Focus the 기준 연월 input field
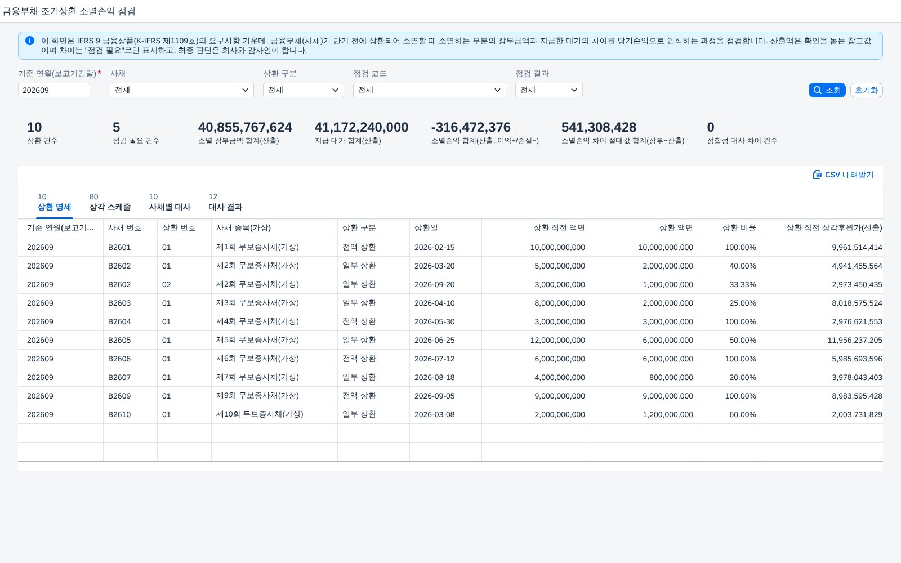 [54, 90]
